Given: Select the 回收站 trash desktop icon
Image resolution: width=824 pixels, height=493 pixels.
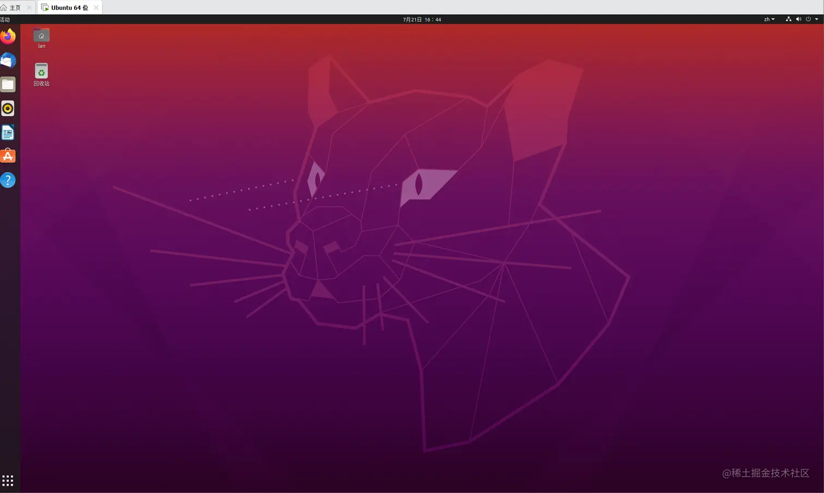Looking at the screenshot, I should (41, 75).
